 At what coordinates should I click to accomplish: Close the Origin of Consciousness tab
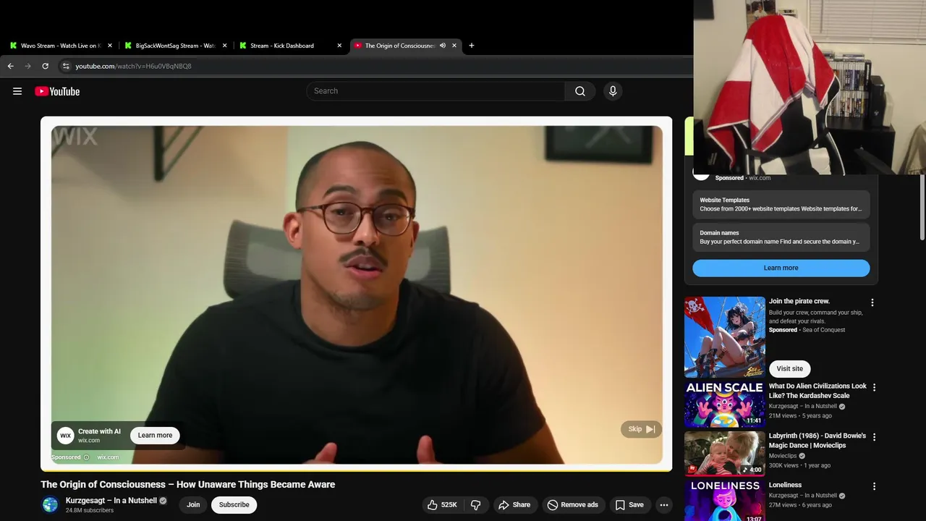tap(454, 46)
